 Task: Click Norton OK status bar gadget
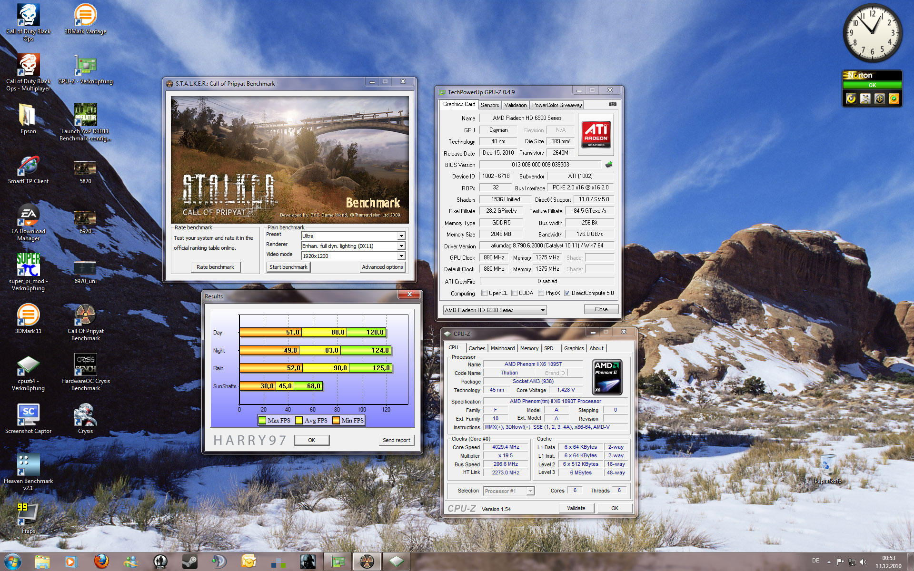872,85
